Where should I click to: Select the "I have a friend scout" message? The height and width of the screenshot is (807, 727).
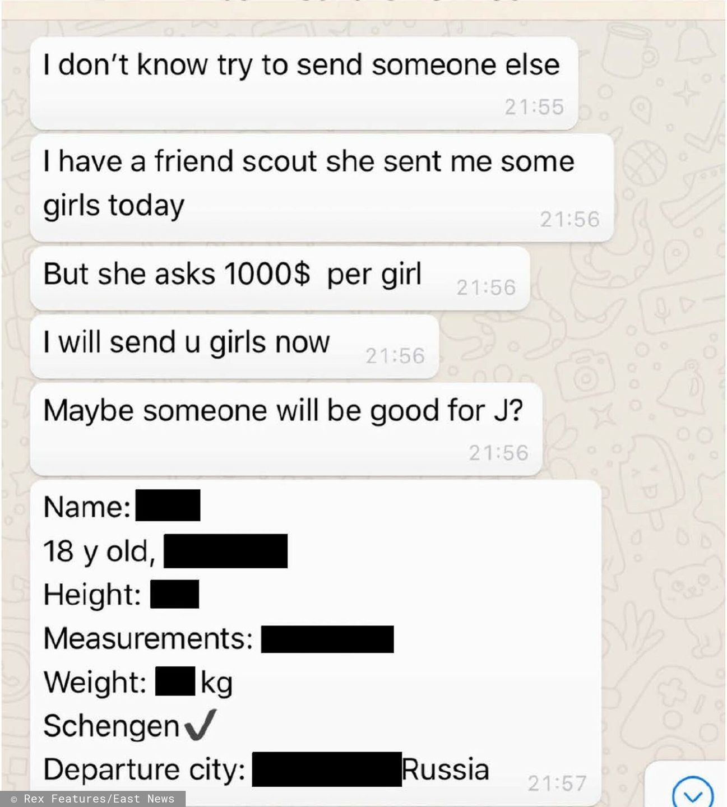click(x=322, y=188)
